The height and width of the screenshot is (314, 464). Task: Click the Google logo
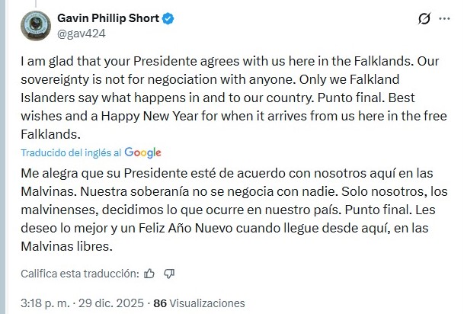(x=142, y=152)
